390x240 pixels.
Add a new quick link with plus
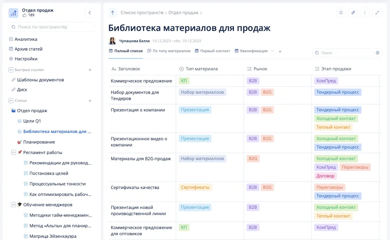(x=90, y=70)
